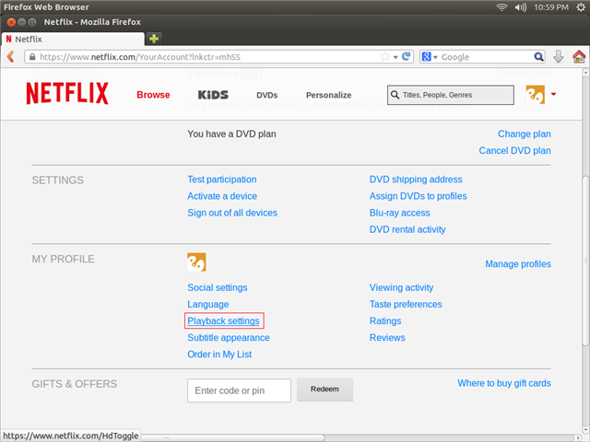Bookmark page with the star icon
The image size is (590, 442).
[384, 57]
